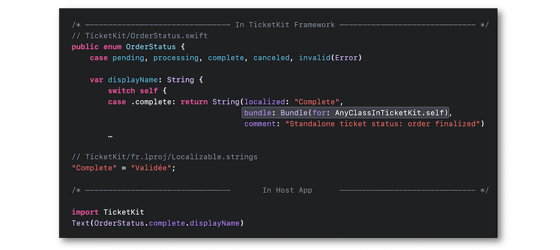Viewport: 560px width, 250px height.
Task: Click the 'In TicketKit Framework' header comment
Action: coord(285,25)
